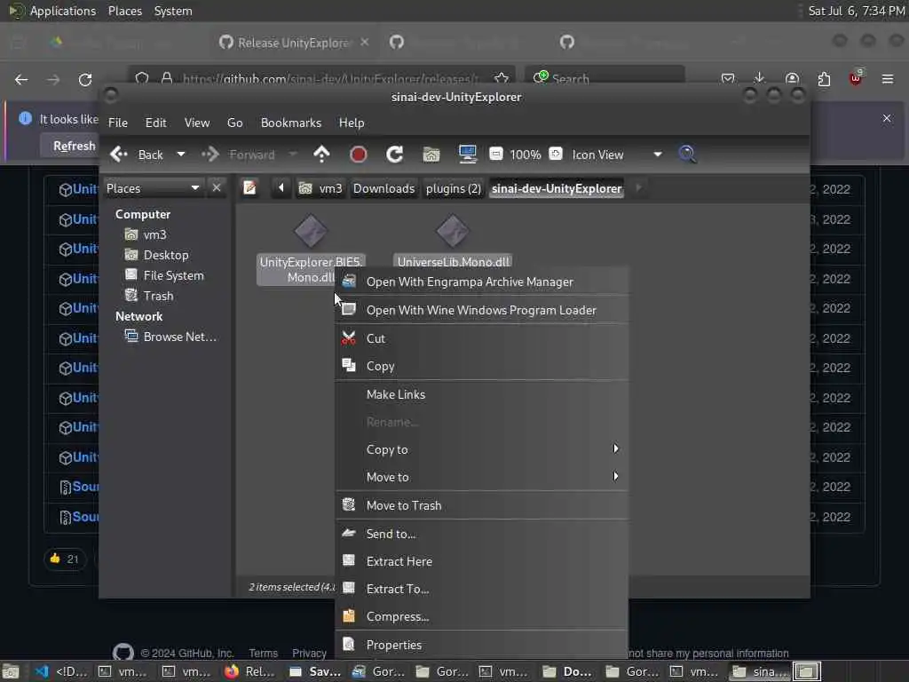Click the 100% zoom level label
Screen dimensions: 909x682
tap(526, 155)
